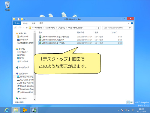The width and height of the screenshot is (150, 113).
Task: Go back with the Back arrow
Action: (16, 28)
